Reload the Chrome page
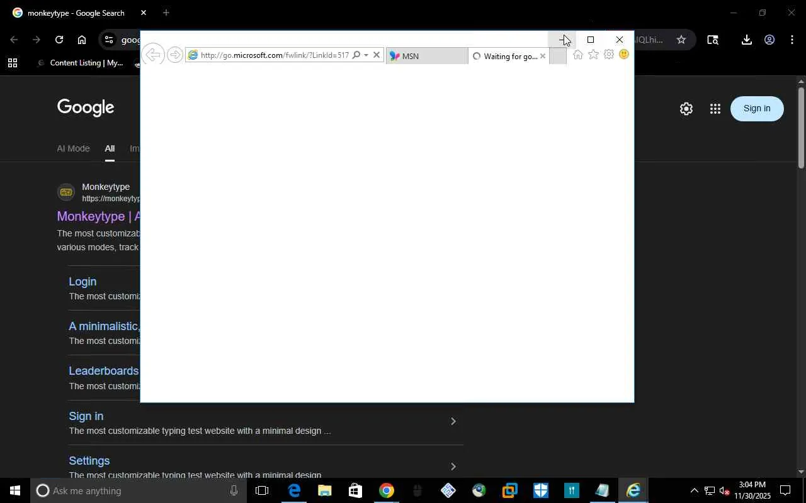 [x=59, y=40]
